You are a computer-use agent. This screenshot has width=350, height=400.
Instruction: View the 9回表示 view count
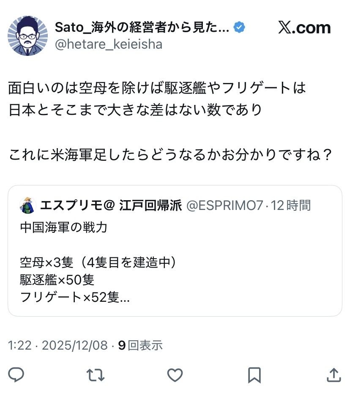[140, 345]
